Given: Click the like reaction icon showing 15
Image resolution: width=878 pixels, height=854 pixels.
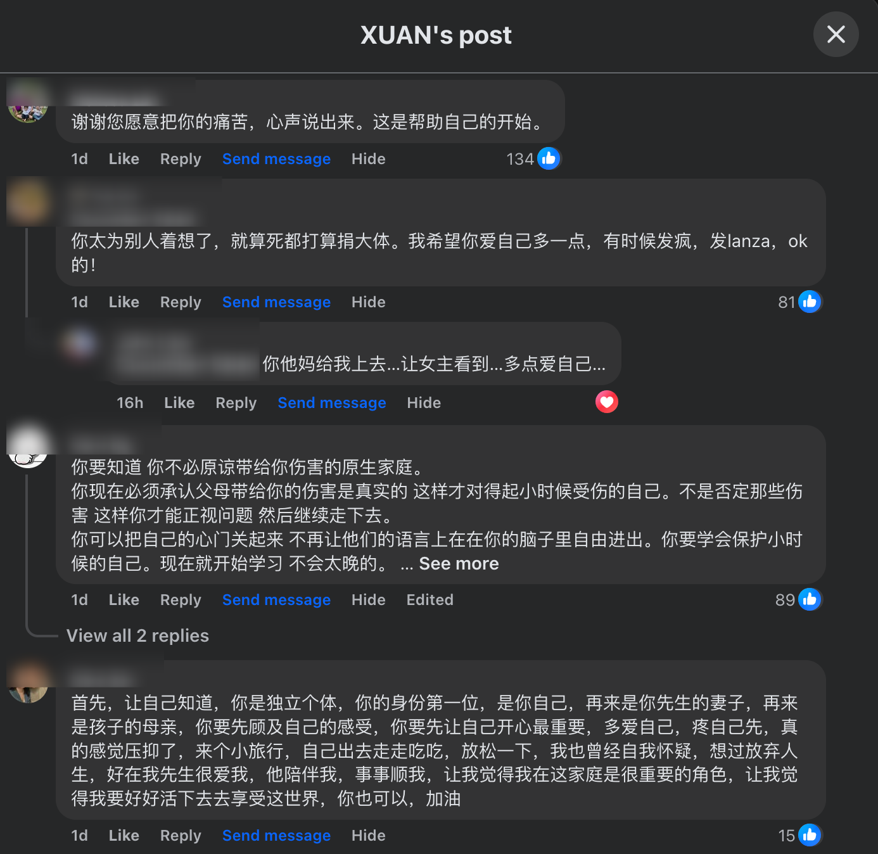Looking at the screenshot, I should click(x=810, y=835).
